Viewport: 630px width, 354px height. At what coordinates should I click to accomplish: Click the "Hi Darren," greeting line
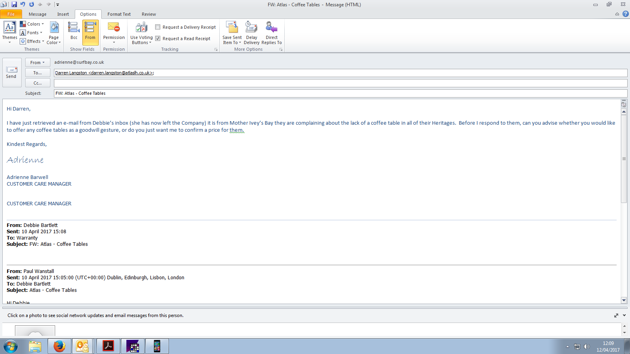pos(19,109)
